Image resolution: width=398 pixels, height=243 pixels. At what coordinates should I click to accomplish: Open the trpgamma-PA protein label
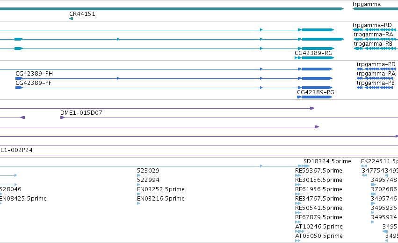point(376,74)
